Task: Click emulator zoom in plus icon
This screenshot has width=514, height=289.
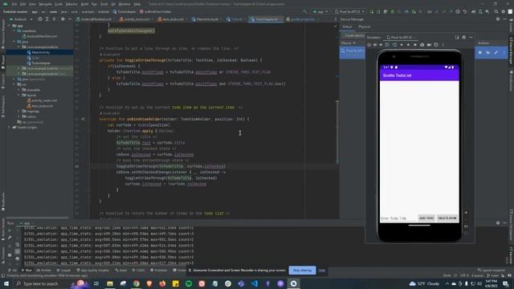Action: pyautogui.click(x=466, y=212)
